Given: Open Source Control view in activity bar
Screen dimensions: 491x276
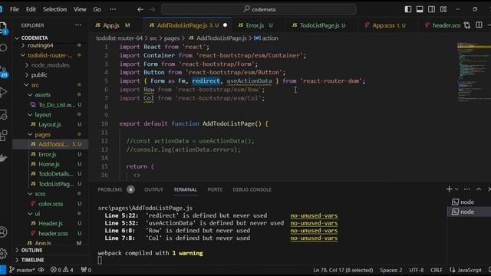Looking at the screenshot, I should [4, 72].
